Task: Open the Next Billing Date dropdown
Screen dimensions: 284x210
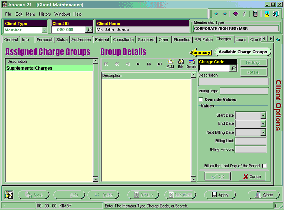Action: pos(263,132)
